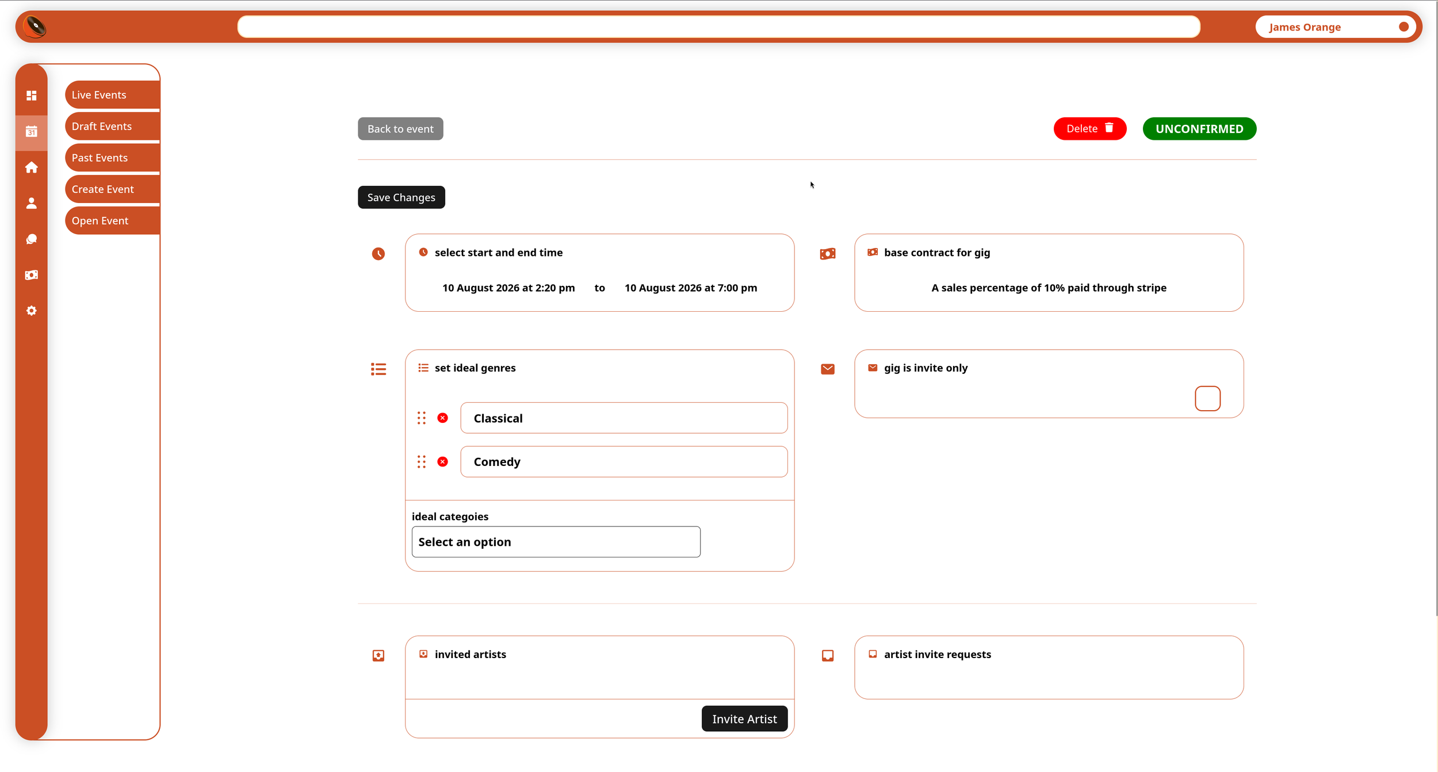This screenshot has height=772, width=1438.
Task: Open the ideal categories dropdown
Action: tap(556, 542)
